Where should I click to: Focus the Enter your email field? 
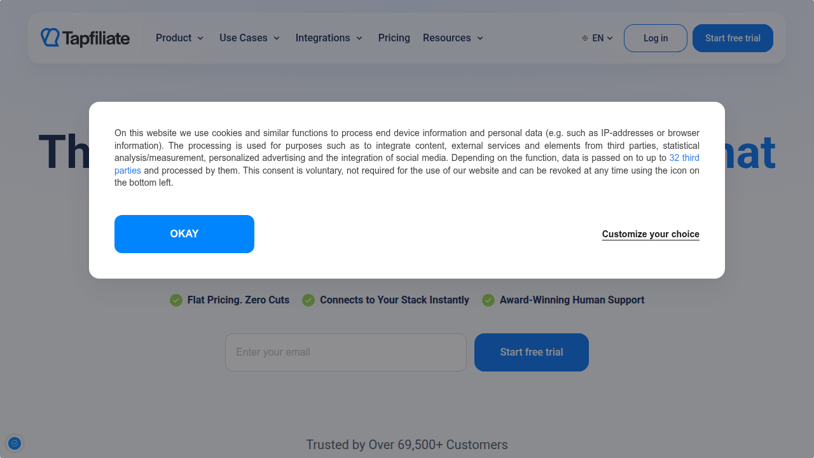(x=346, y=352)
